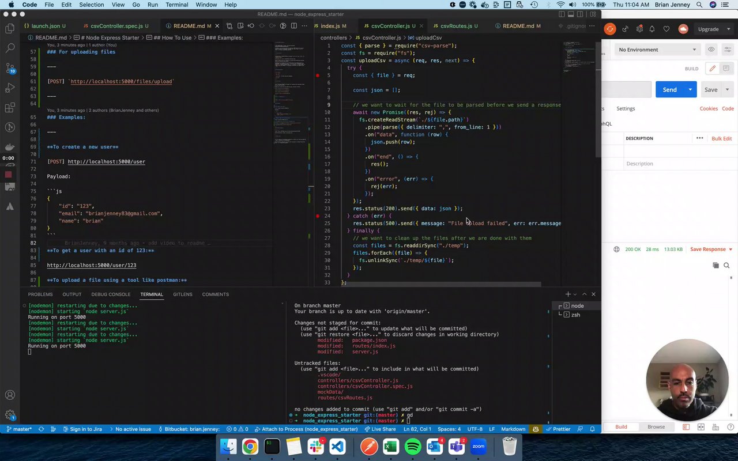The height and width of the screenshot is (461, 738).
Task: Toggle breakpoint on line 24 of csvController.js
Action: pyautogui.click(x=317, y=216)
